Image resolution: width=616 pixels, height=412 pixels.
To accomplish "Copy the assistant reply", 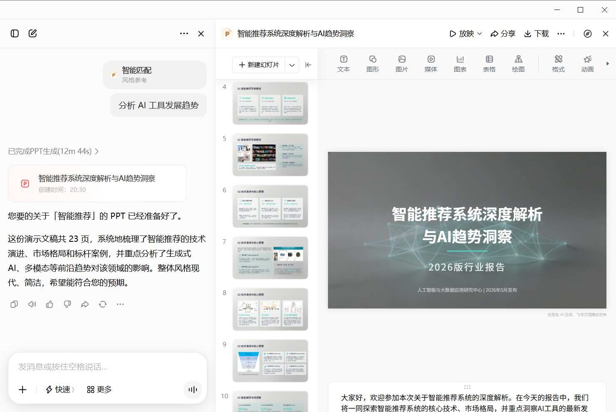I will [14, 304].
